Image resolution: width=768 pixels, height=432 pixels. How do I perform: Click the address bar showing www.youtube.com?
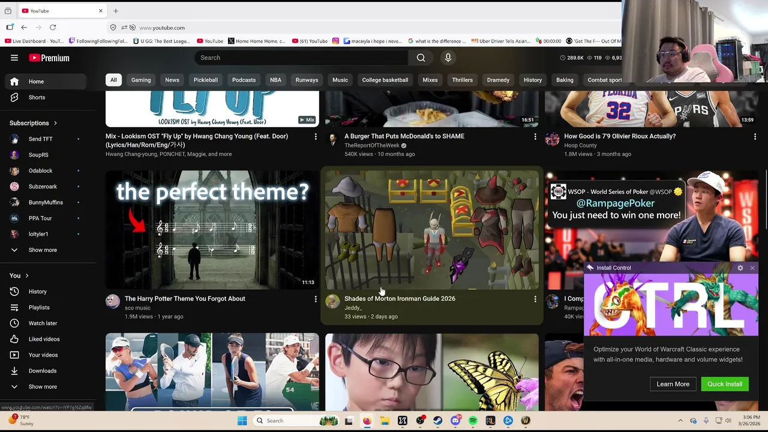(360, 28)
